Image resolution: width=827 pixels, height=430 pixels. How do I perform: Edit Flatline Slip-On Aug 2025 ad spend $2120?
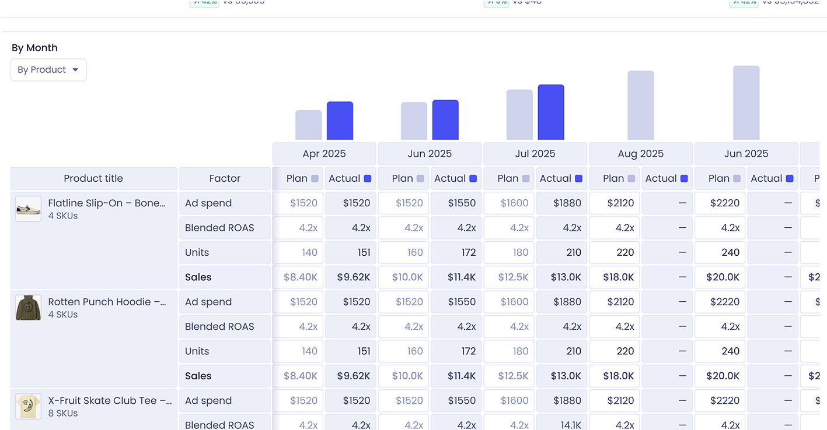615,203
